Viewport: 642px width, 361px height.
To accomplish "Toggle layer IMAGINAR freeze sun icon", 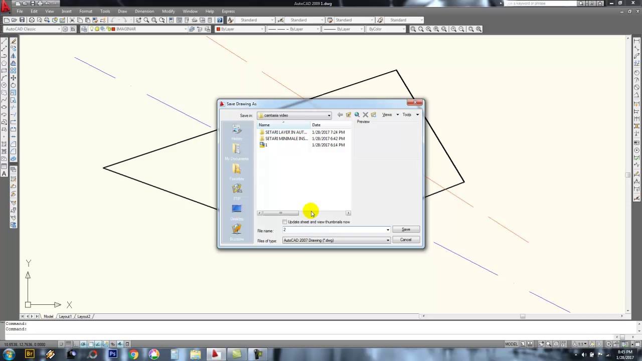I will pyautogui.click(x=97, y=29).
